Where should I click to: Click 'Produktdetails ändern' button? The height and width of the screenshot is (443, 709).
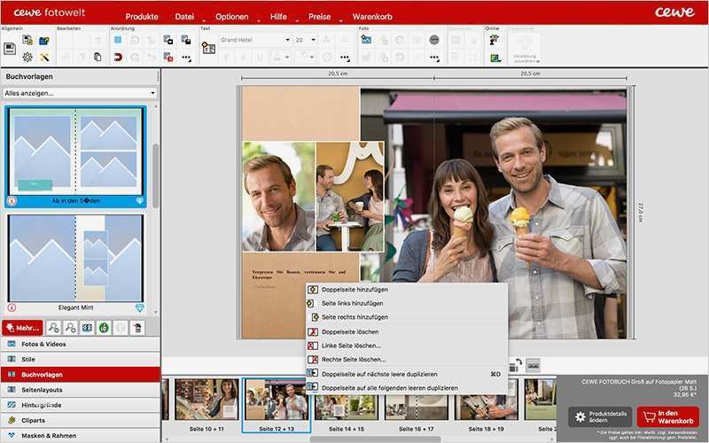(x=600, y=417)
